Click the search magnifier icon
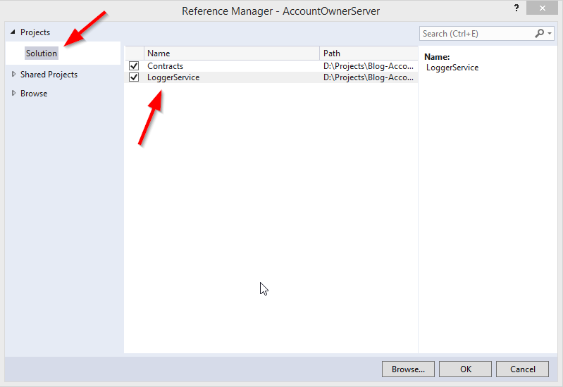The image size is (563, 387). click(x=540, y=33)
